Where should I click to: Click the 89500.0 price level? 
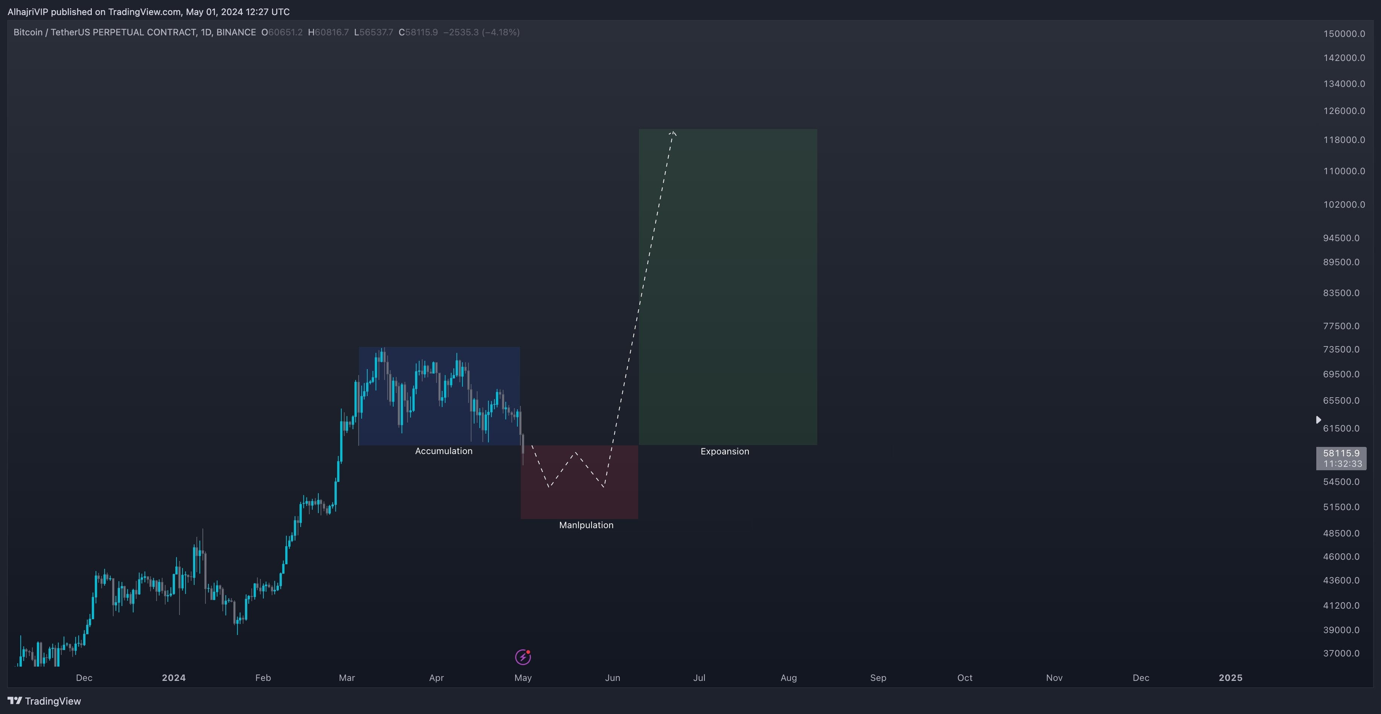coord(1341,262)
